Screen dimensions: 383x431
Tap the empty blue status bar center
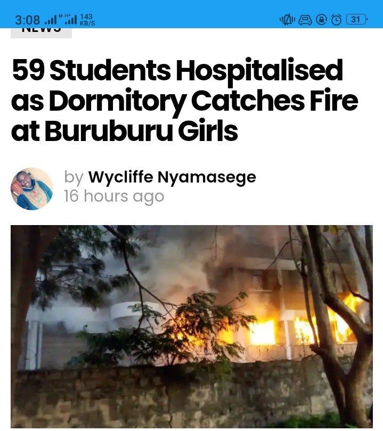click(187, 14)
